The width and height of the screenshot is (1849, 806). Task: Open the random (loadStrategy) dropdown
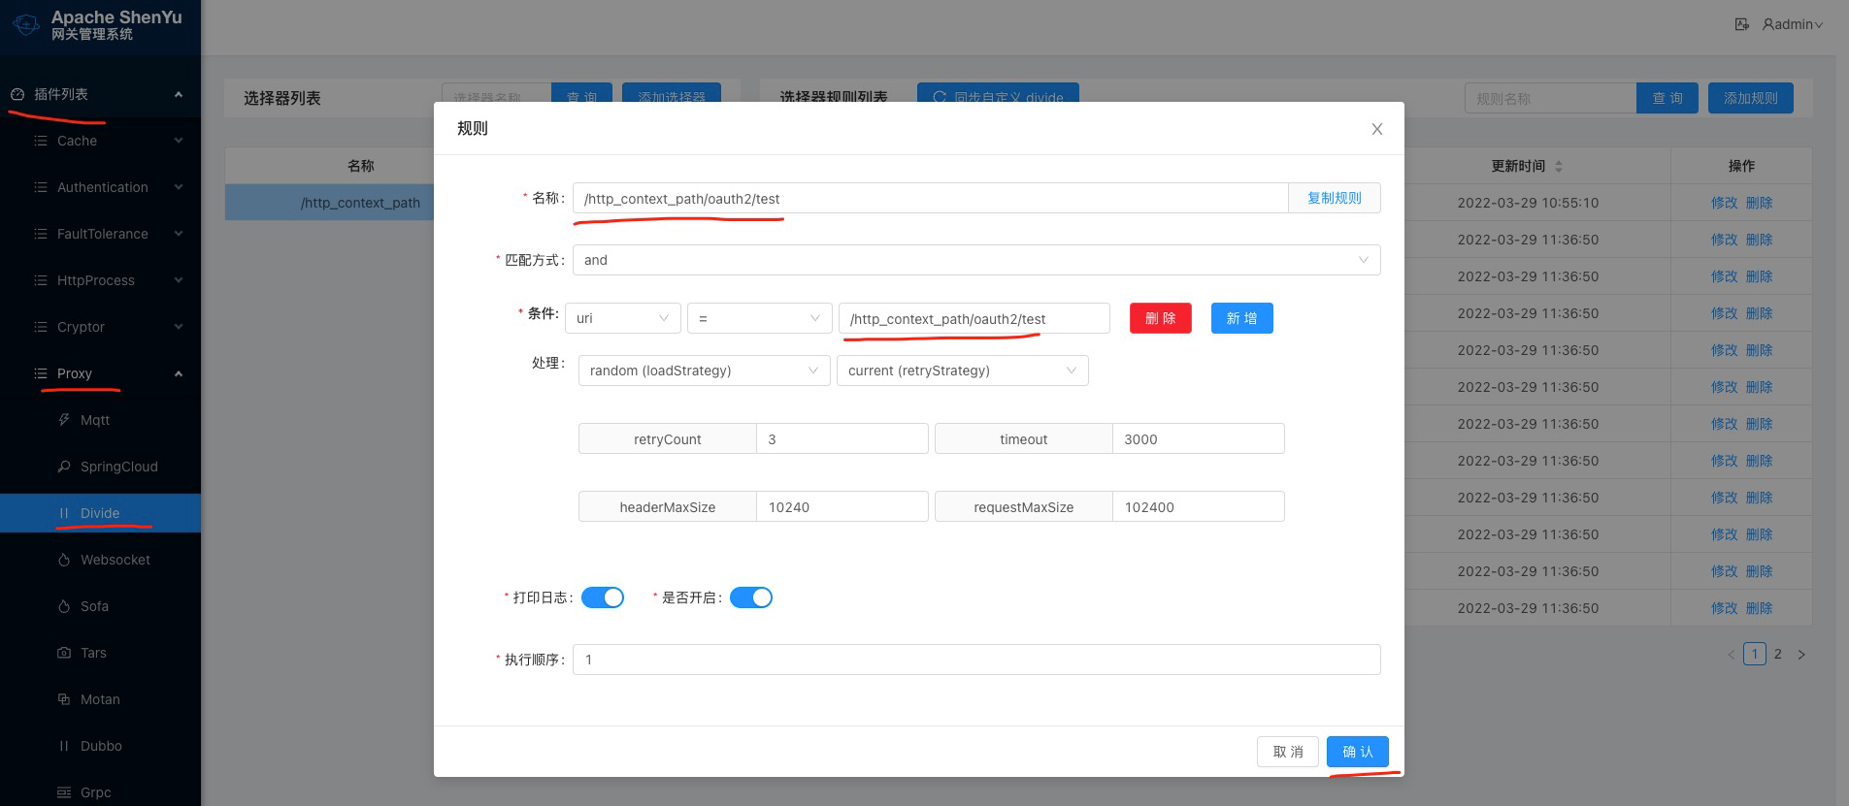click(704, 371)
